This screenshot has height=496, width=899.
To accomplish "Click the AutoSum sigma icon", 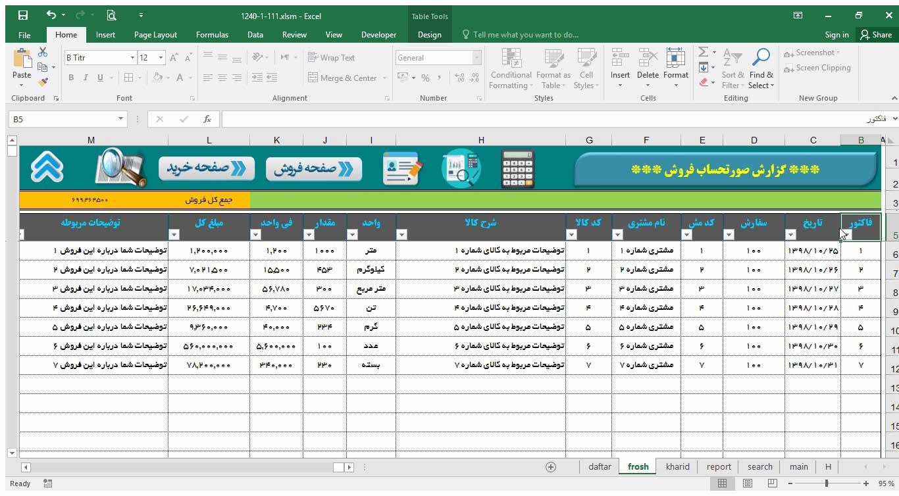I will pyautogui.click(x=703, y=52).
